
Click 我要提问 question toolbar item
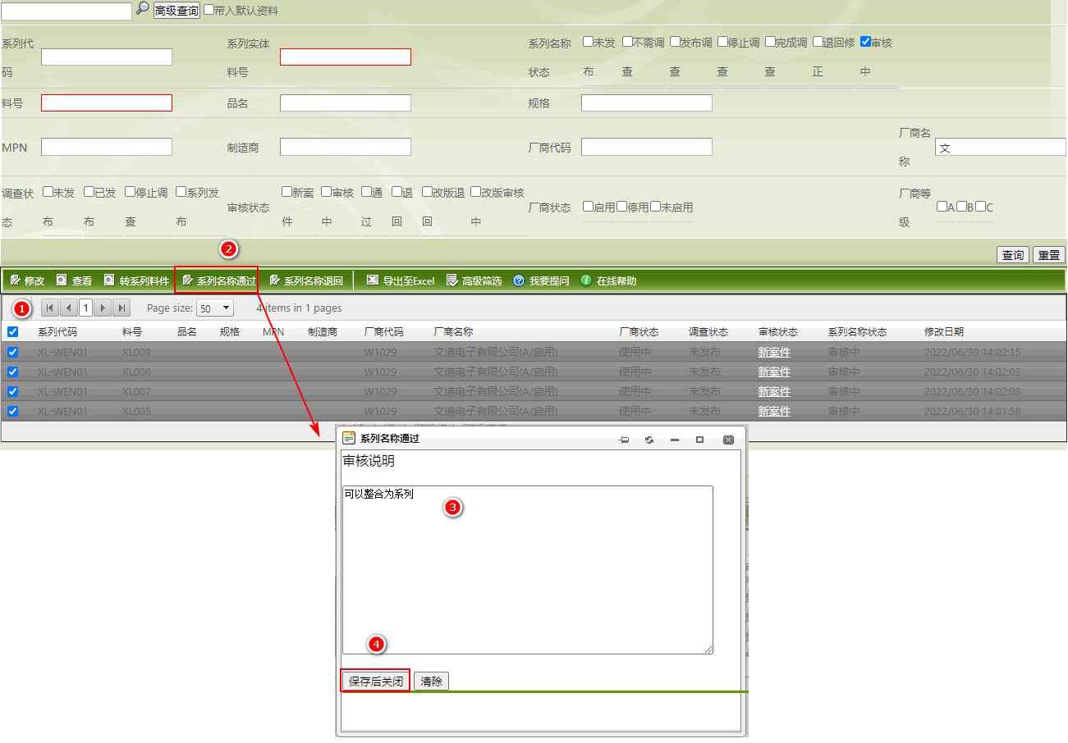point(541,280)
